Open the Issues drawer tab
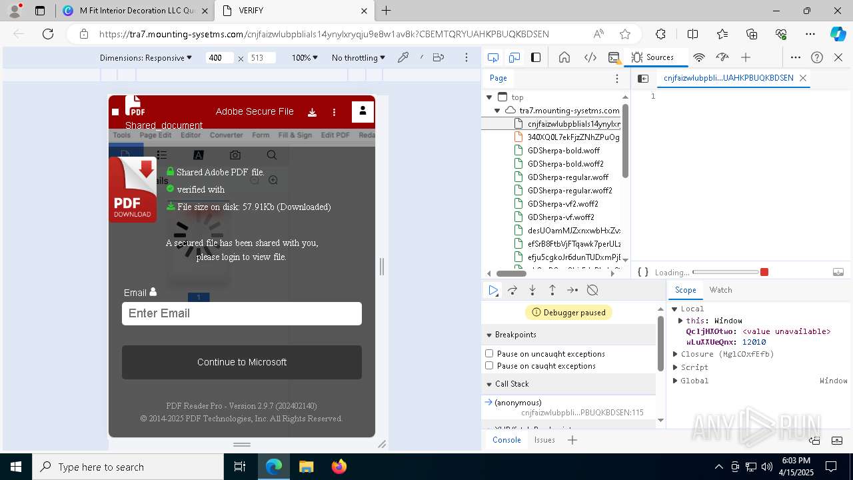 [x=544, y=440]
